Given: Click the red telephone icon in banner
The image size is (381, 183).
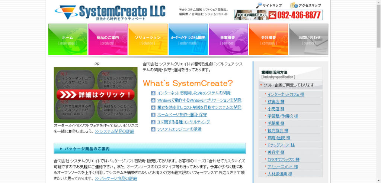Looking at the screenshot, I should pos(272,15).
